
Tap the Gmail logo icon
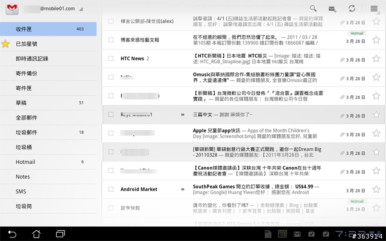click(12, 9)
